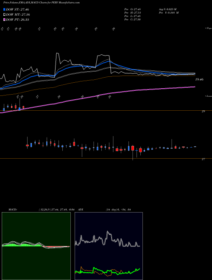Click the 19.46 price label
This screenshot has height=280, width=212.
[199, 79]
